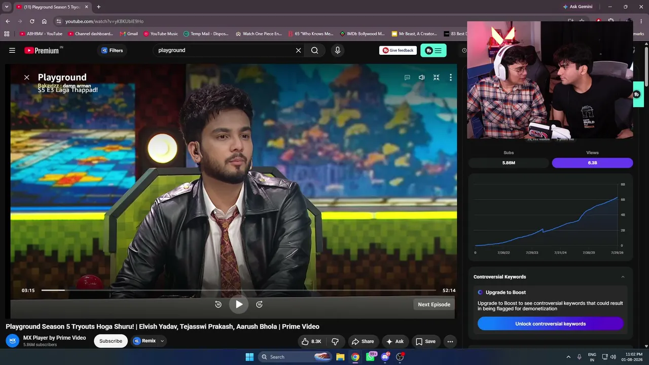Focus the browser address bar URL
The height and width of the screenshot is (365, 649).
[x=104, y=21]
